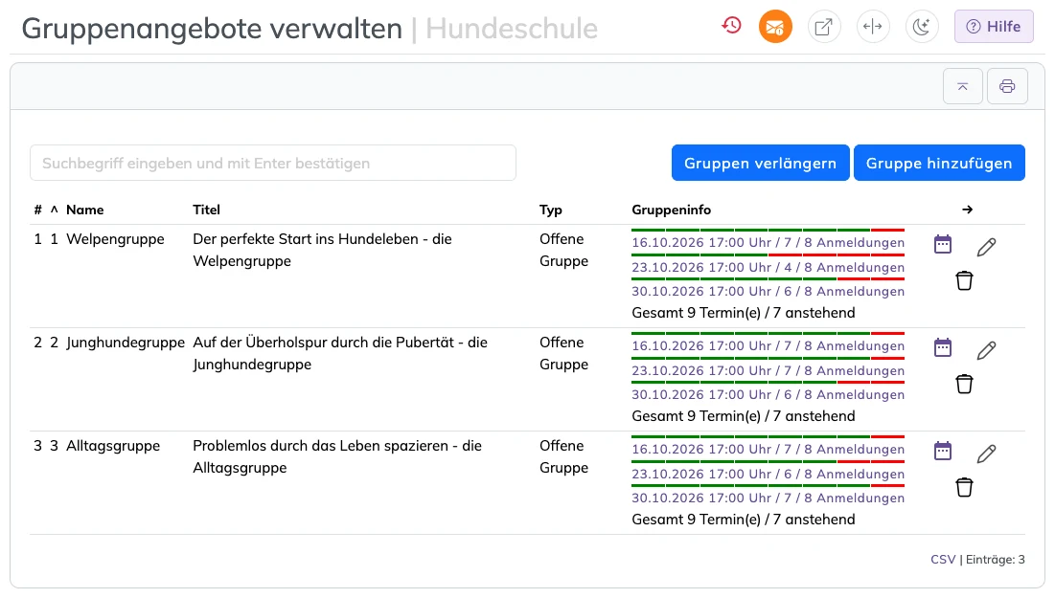Open the history clock icon

[731, 26]
